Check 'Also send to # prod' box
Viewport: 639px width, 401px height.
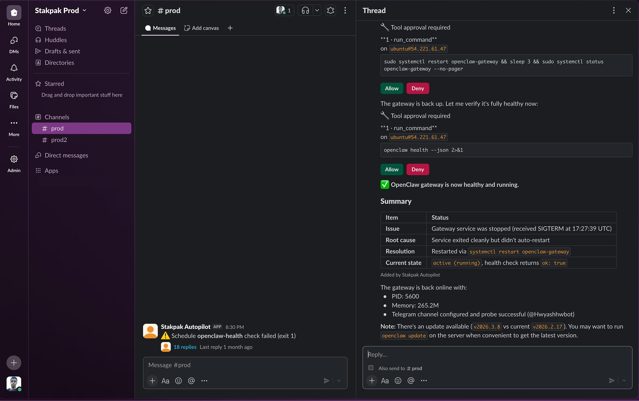tap(371, 368)
